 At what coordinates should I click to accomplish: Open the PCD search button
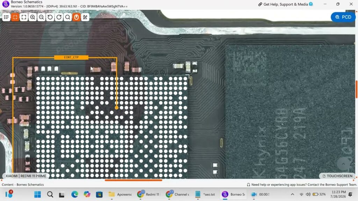click(343, 17)
